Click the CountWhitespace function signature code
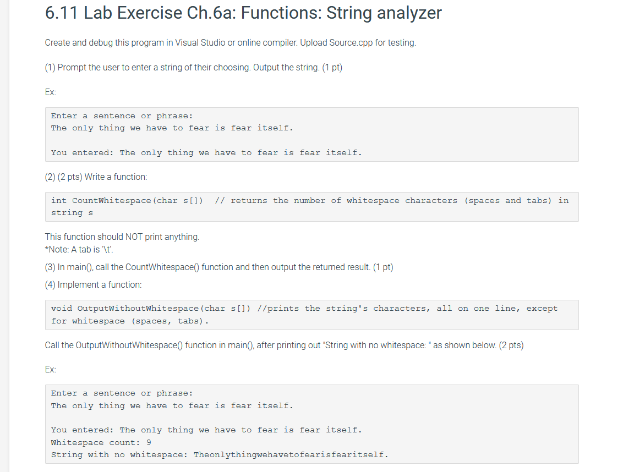 coord(127,201)
